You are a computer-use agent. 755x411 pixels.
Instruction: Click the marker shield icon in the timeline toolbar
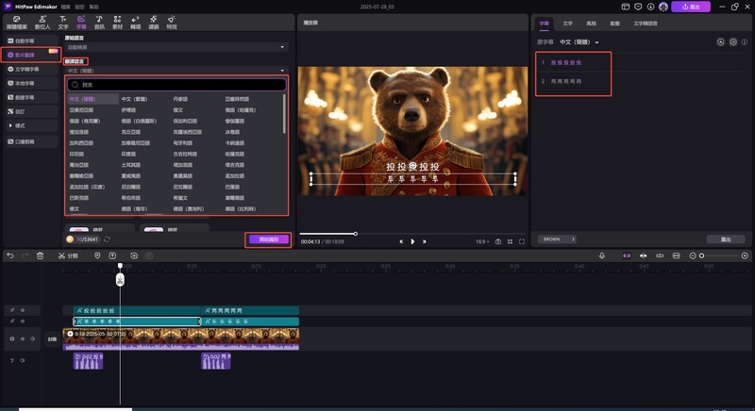point(97,255)
